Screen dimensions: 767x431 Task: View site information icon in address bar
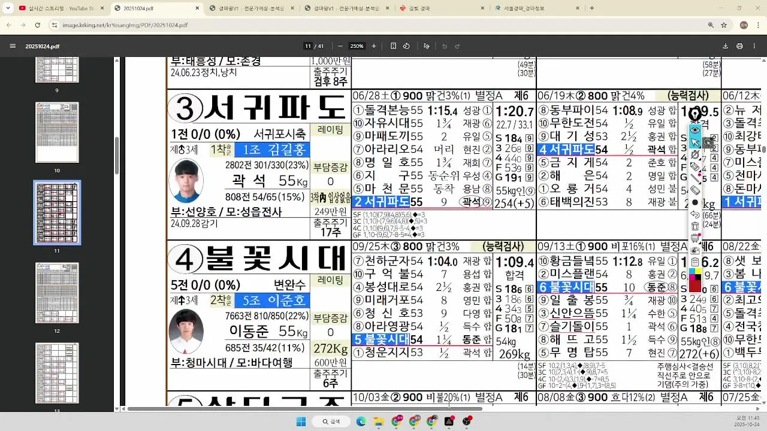[x=55, y=25]
